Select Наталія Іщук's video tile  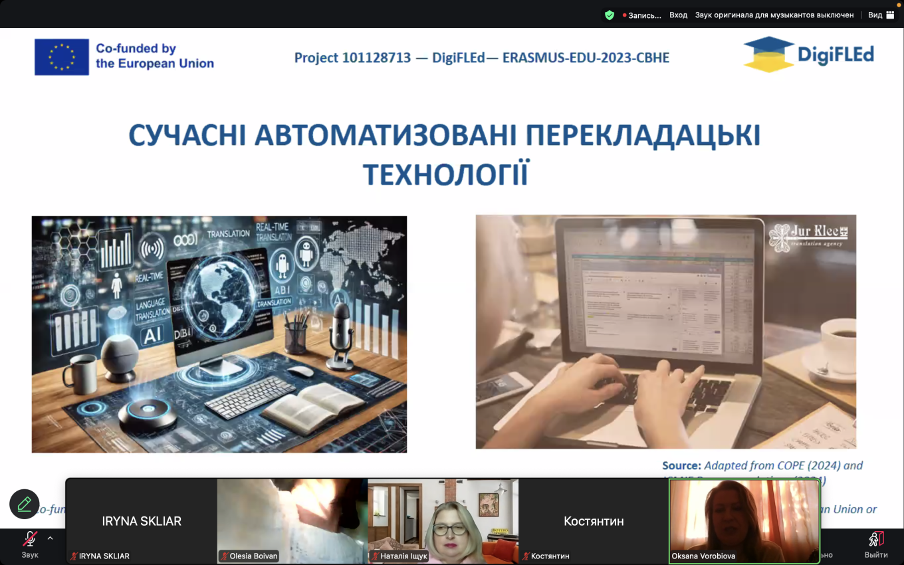tap(443, 518)
